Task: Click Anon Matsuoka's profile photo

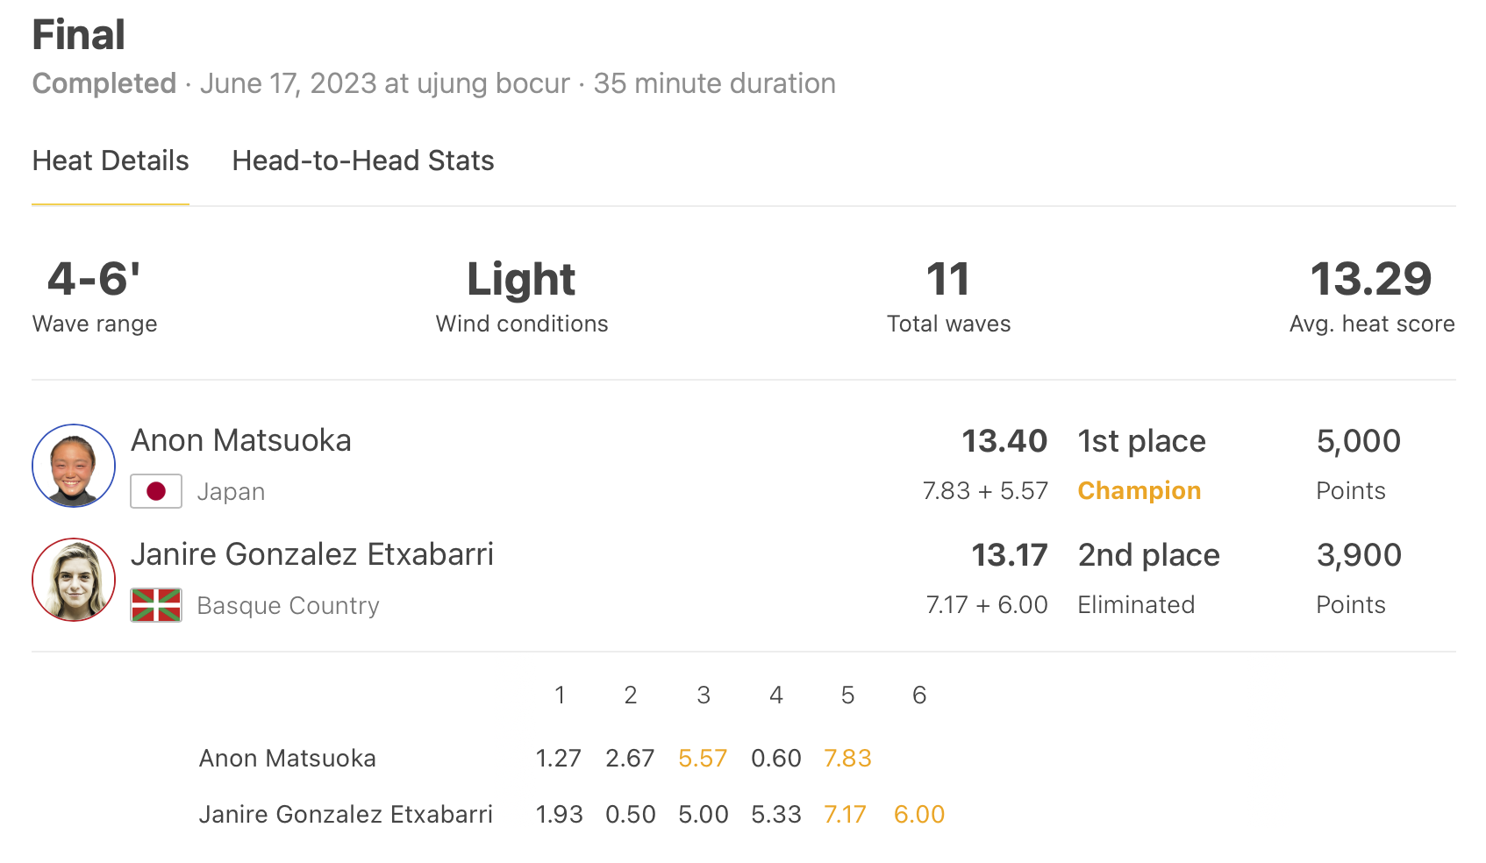Action: point(74,466)
